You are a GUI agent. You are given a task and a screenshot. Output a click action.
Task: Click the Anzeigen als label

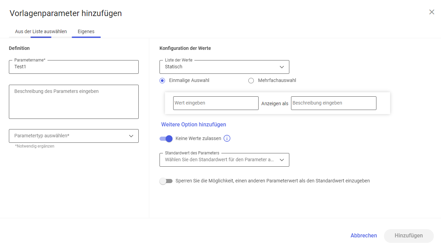(x=275, y=103)
